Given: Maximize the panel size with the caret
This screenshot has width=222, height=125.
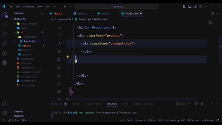Looking at the screenshot, I should [x=212, y=104].
